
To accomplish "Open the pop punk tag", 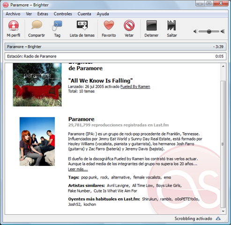I will (89, 177).
